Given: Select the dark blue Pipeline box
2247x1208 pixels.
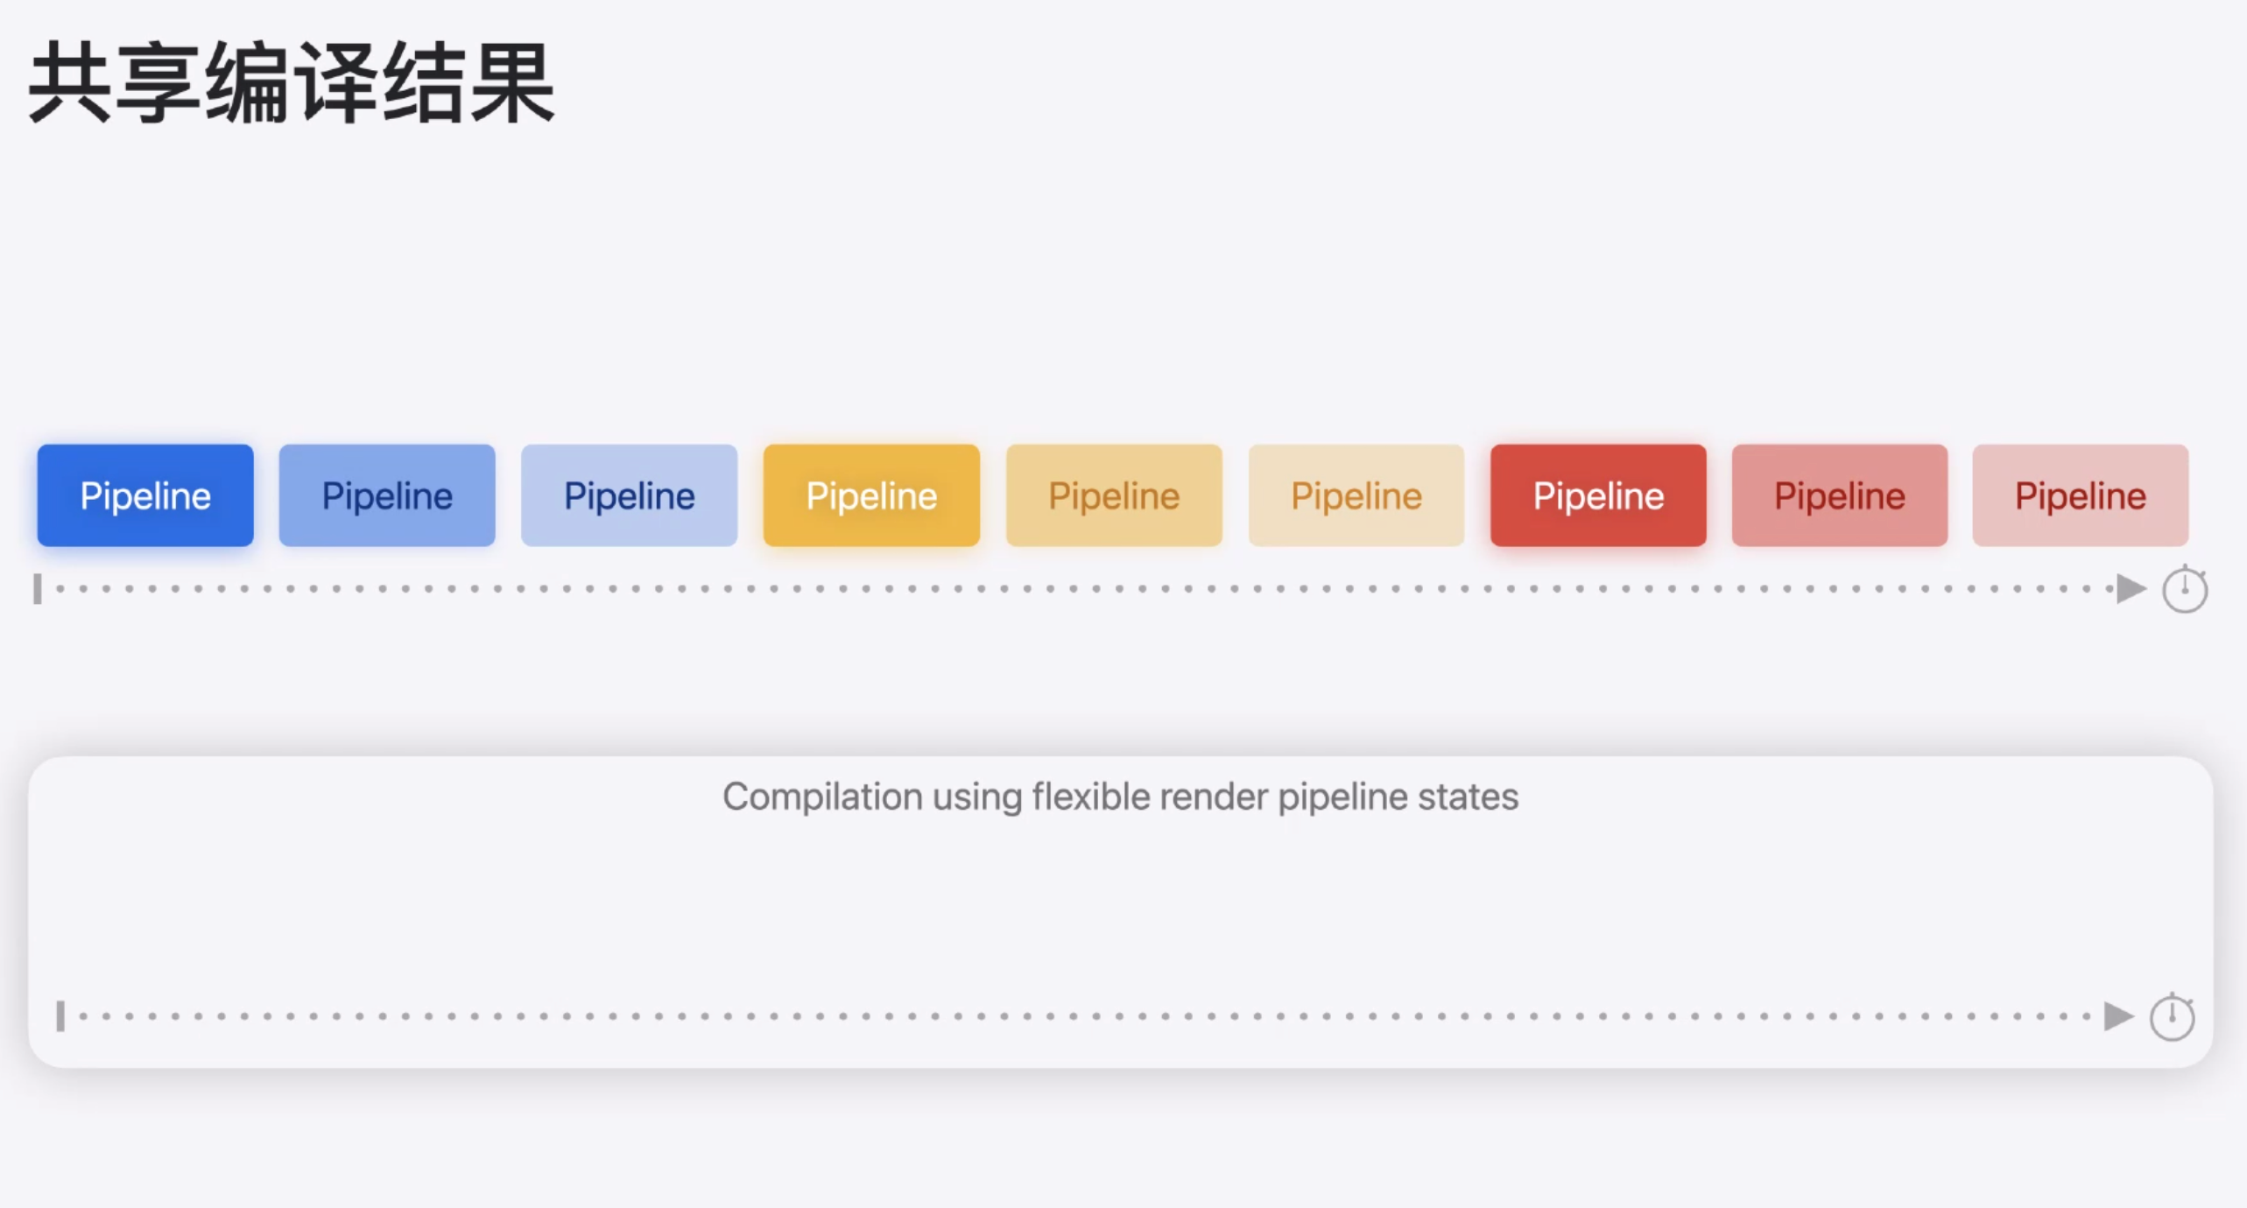Looking at the screenshot, I should (x=145, y=495).
